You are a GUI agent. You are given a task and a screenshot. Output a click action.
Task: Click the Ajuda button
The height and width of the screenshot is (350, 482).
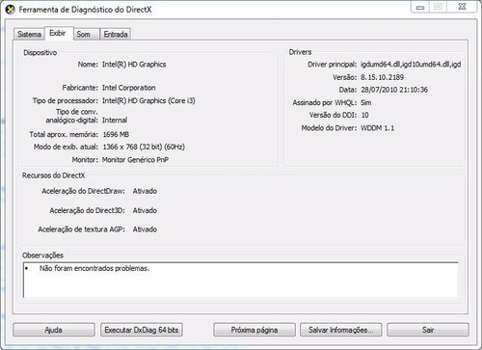[x=54, y=330]
